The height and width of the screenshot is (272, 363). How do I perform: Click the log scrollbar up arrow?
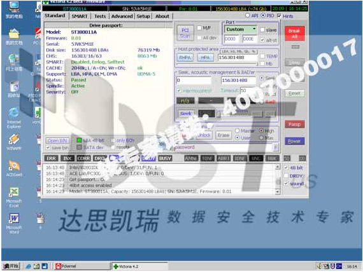278,167
